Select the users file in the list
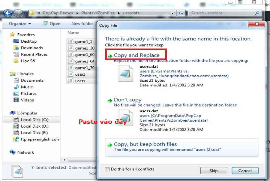The width and height of the screenshot is (270, 181). [x=81, y=81]
